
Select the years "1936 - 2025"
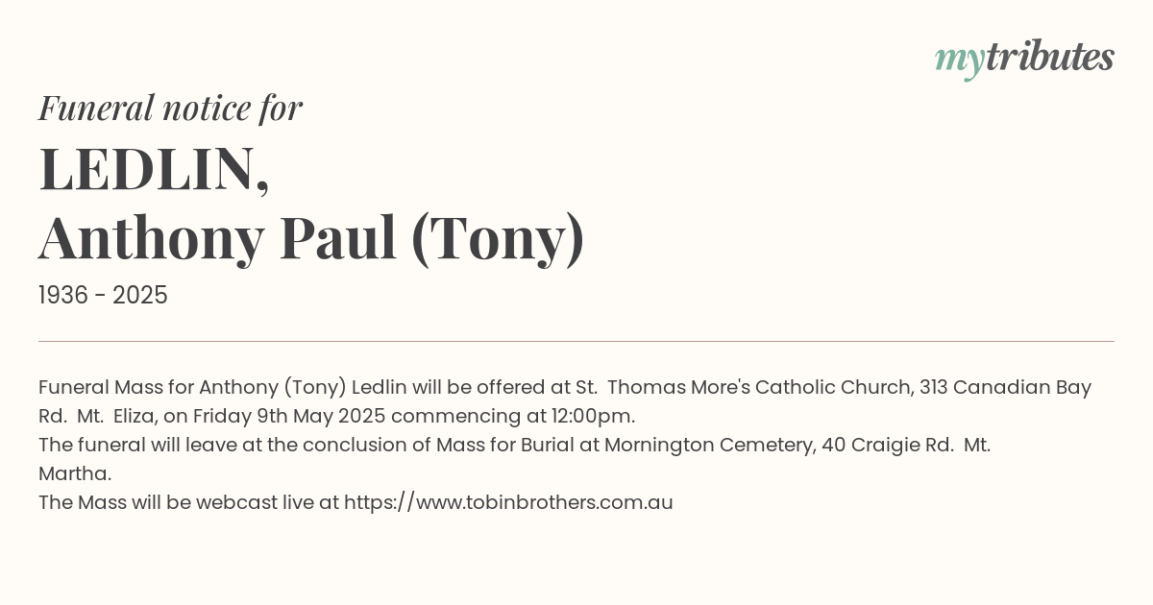pos(103,296)
